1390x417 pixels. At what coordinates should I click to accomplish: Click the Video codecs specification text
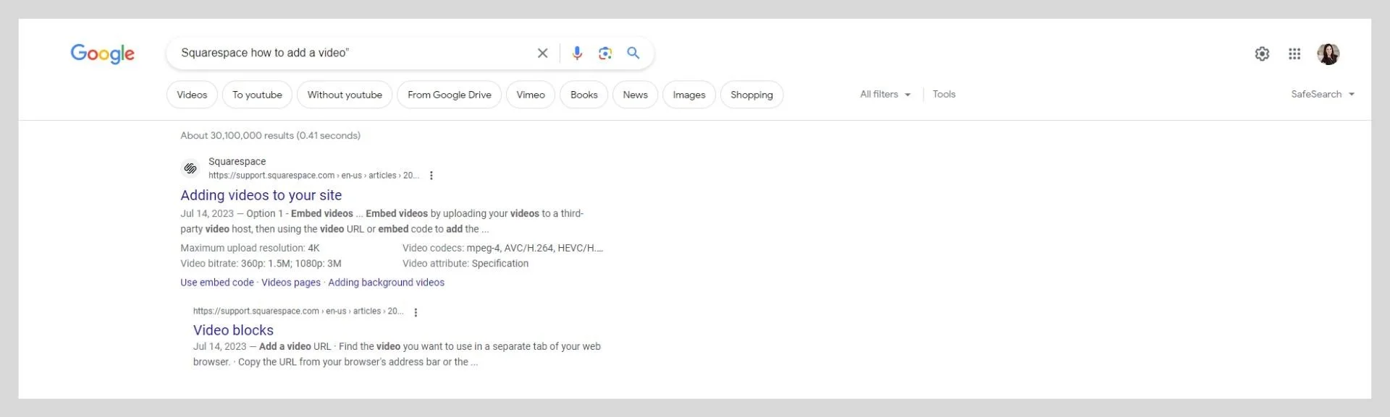502,248
